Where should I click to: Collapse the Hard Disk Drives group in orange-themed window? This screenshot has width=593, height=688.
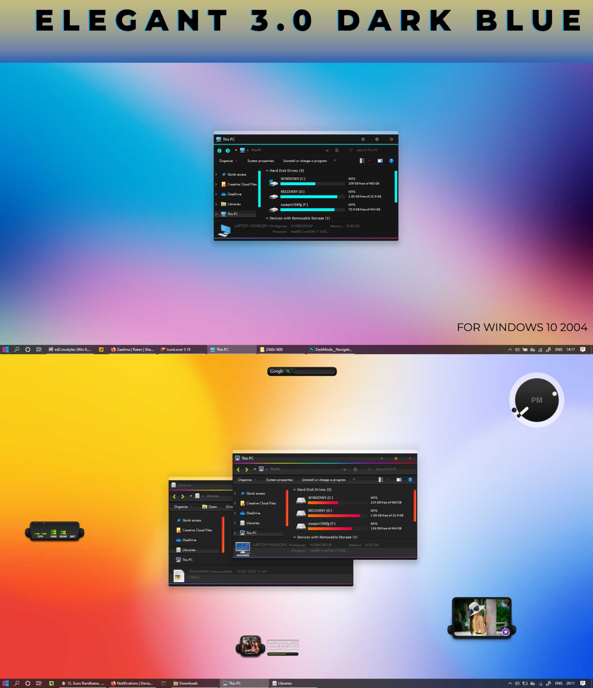pyautogui.click(x=294, y=489)
